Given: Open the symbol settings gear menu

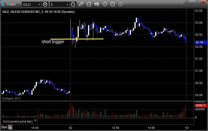Looking at the screenshot, I should click(x=45, y=5).
